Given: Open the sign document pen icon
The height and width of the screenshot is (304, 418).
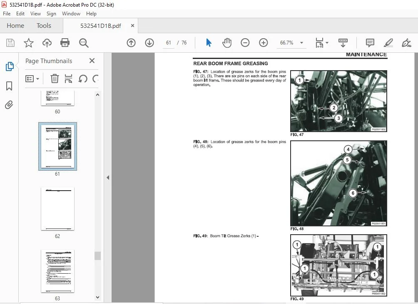Looking at the screenshot, I should (x=406, y=43).
